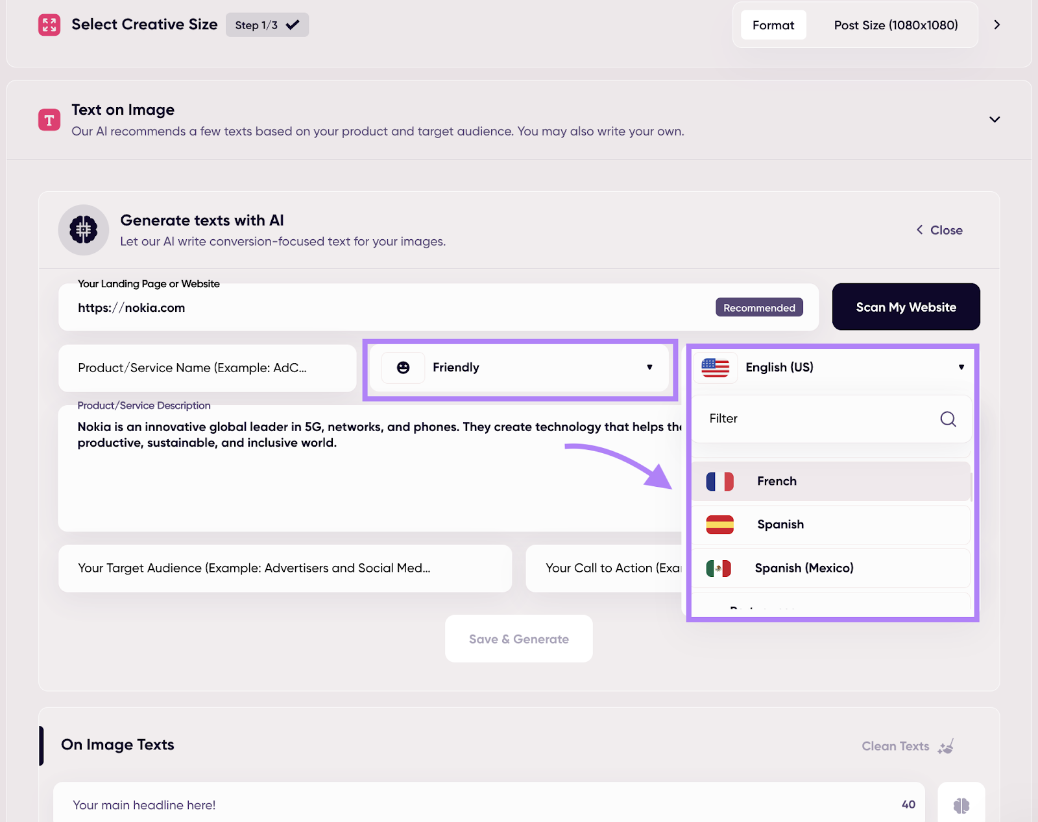The image size is (1038, 822).
Task: Click the Save & Generate button
Action: (519, 639)
